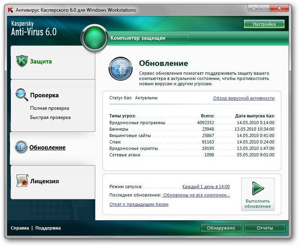This screenshot has height=246, width=299.
Task: Open Поддержка support link
Action: click(x=48, y=228)
